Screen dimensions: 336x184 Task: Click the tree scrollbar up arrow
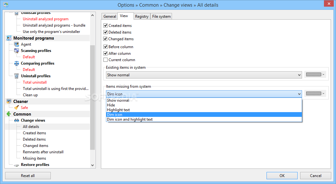click(x=92, y=15)
